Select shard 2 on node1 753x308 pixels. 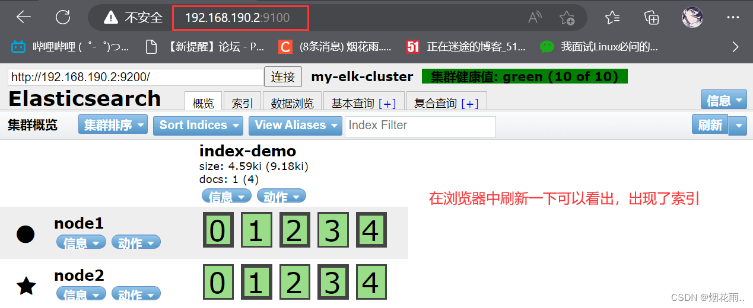[294, 230]
